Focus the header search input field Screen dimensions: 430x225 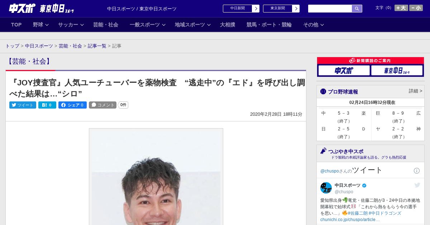pyautogui.click(x=330, y=9)
